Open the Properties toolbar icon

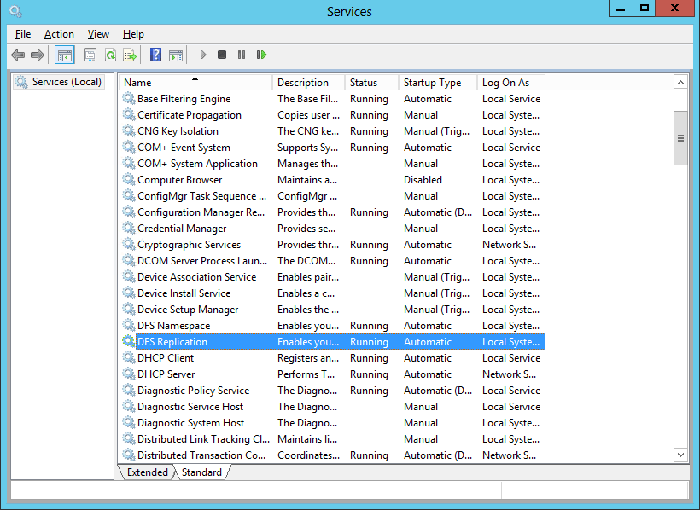click(90, 55)
